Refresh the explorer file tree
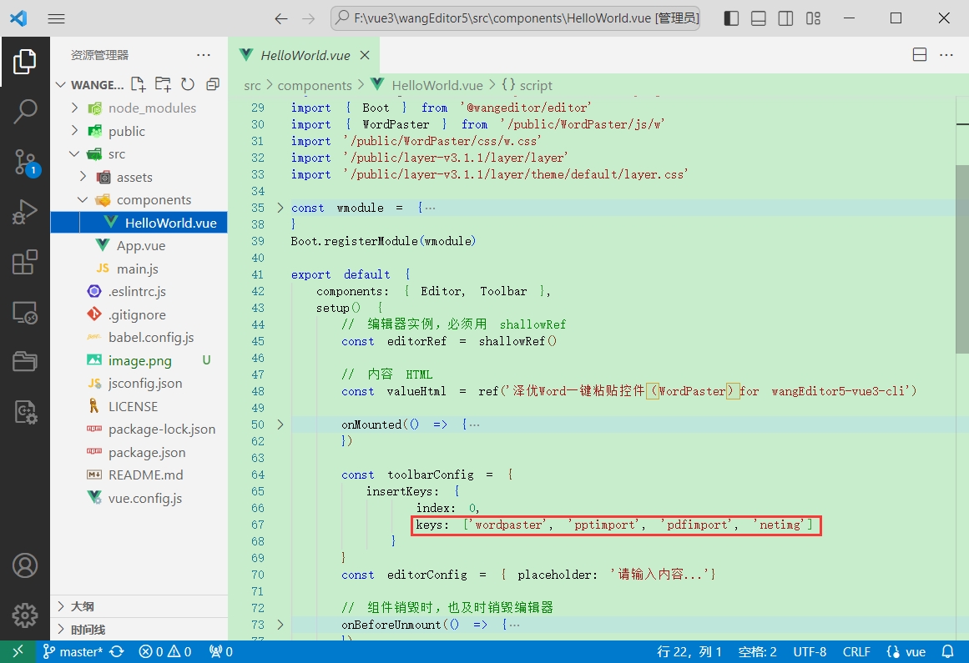Viewport: 969px width, 663px height. (188, 84)
